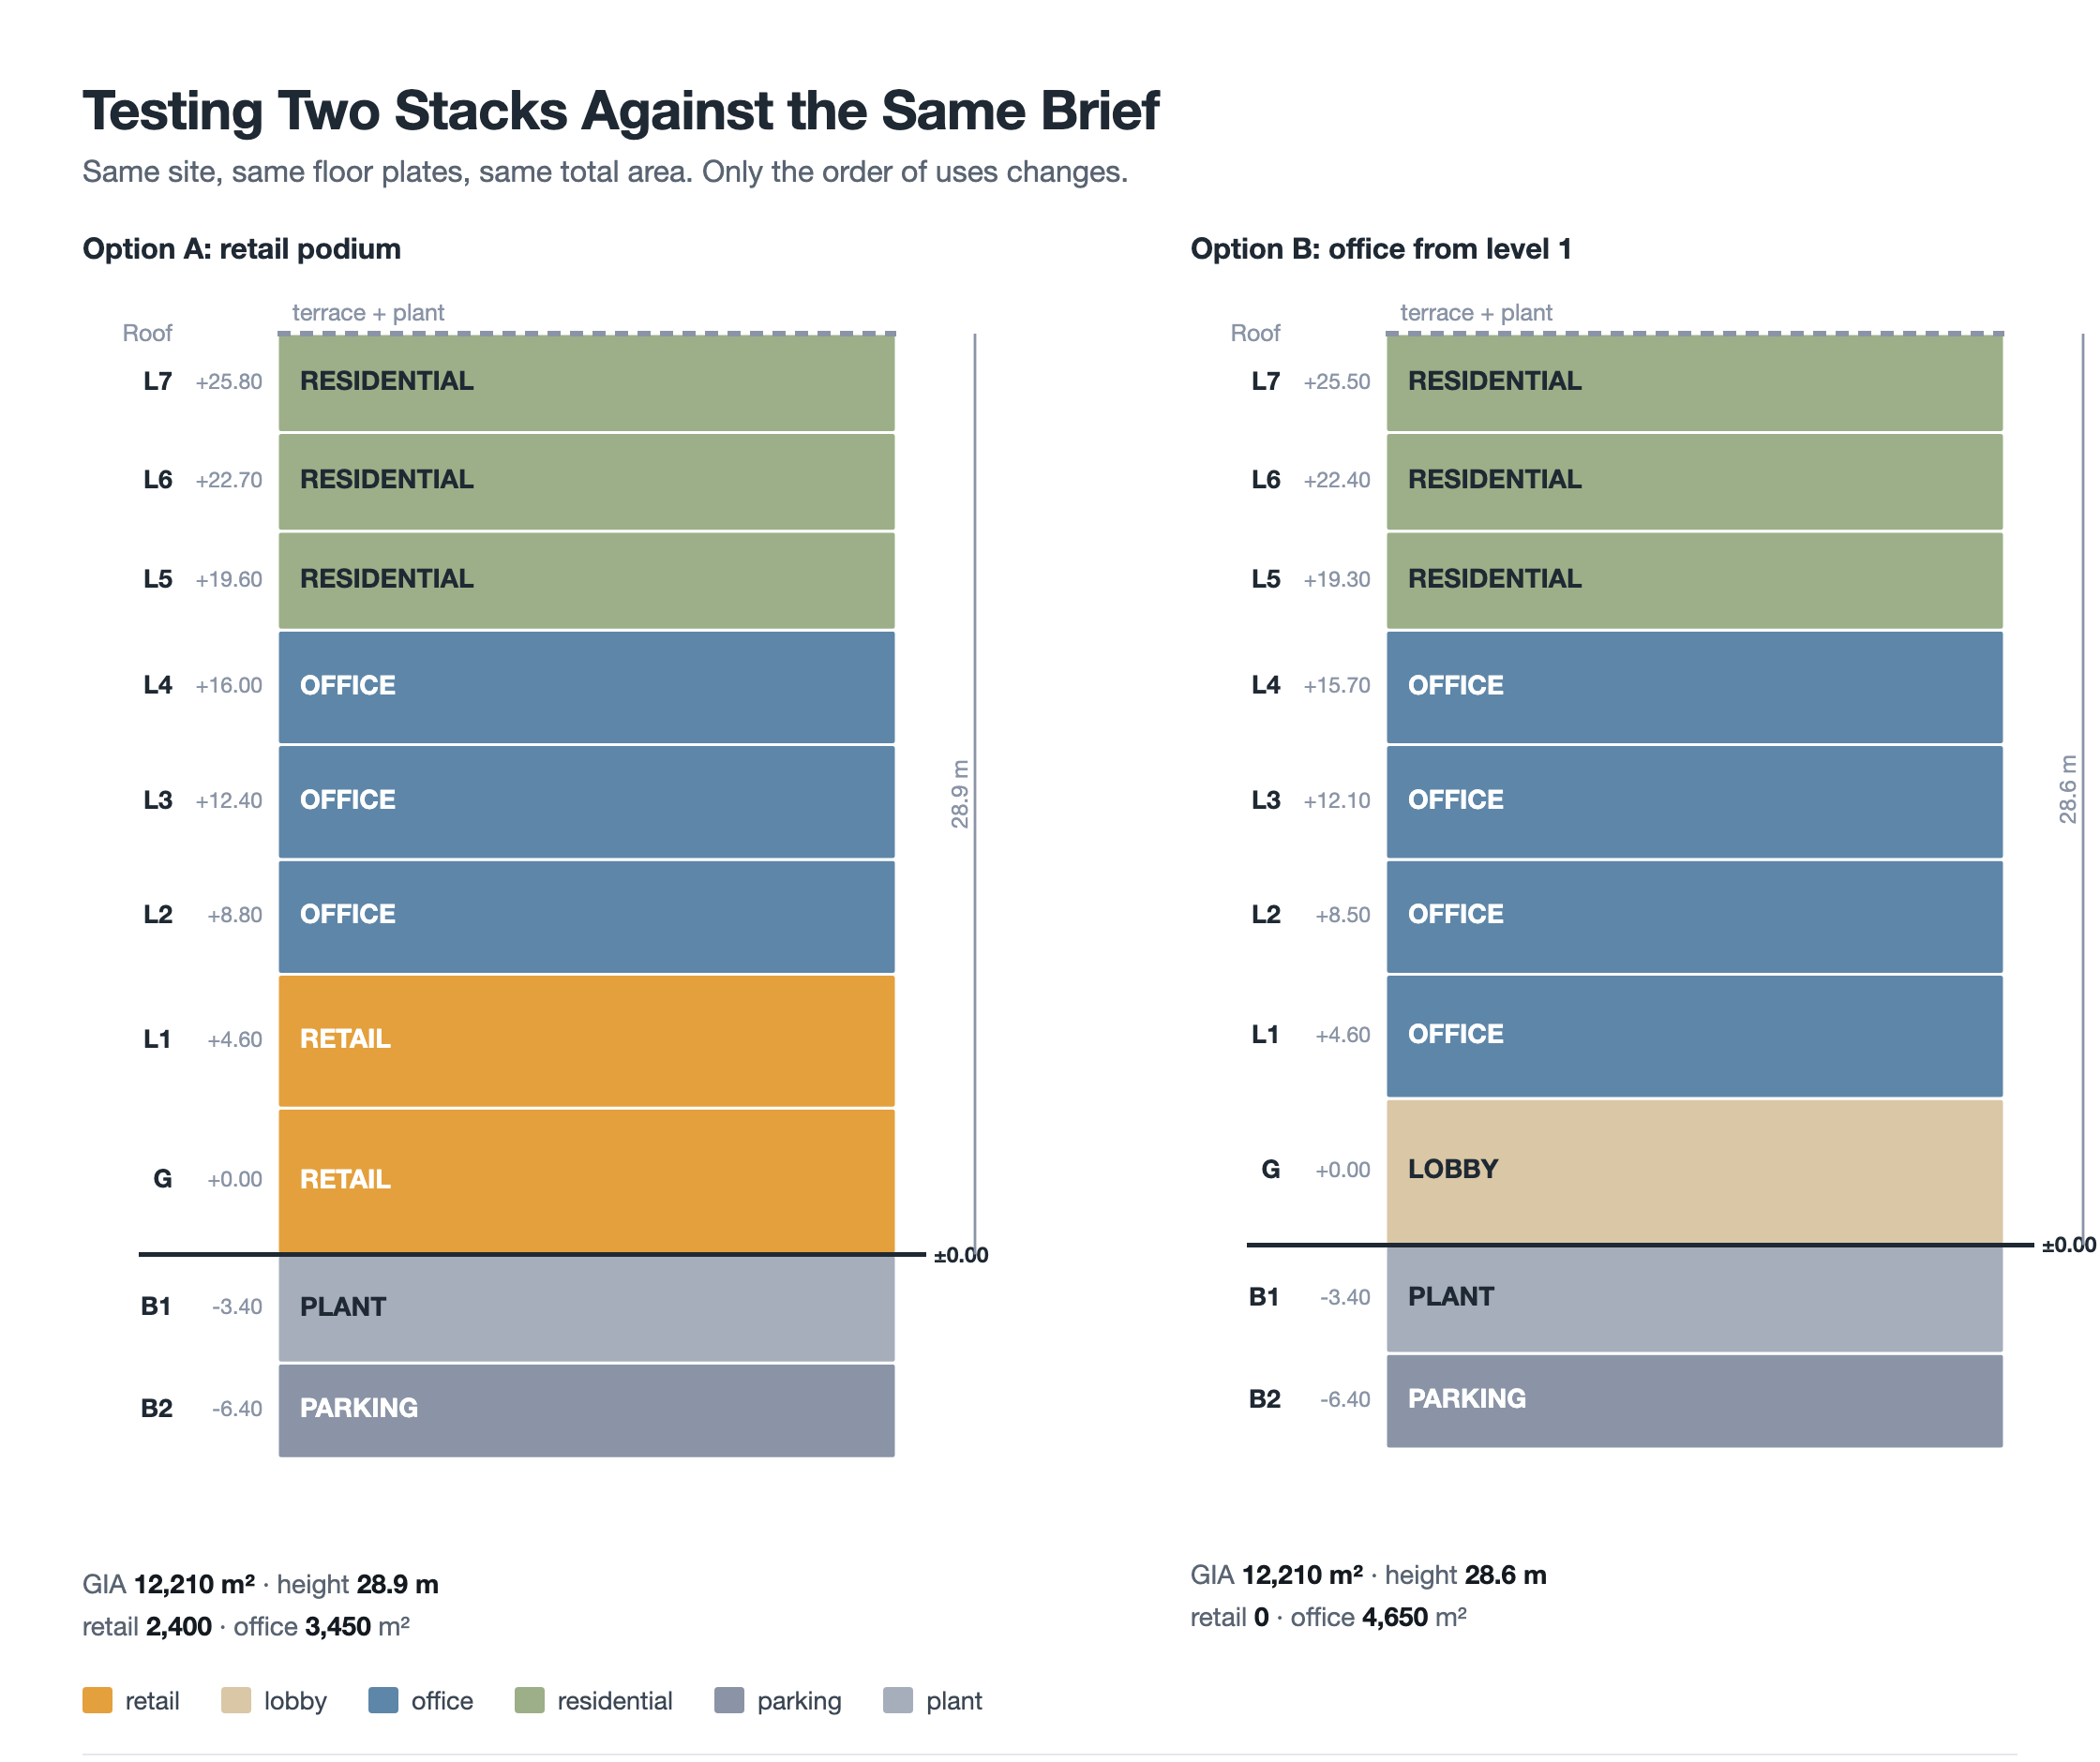Click the plant legend swatch
The height and width of the screenshot is (1762, 2100).
[898, 1700]
